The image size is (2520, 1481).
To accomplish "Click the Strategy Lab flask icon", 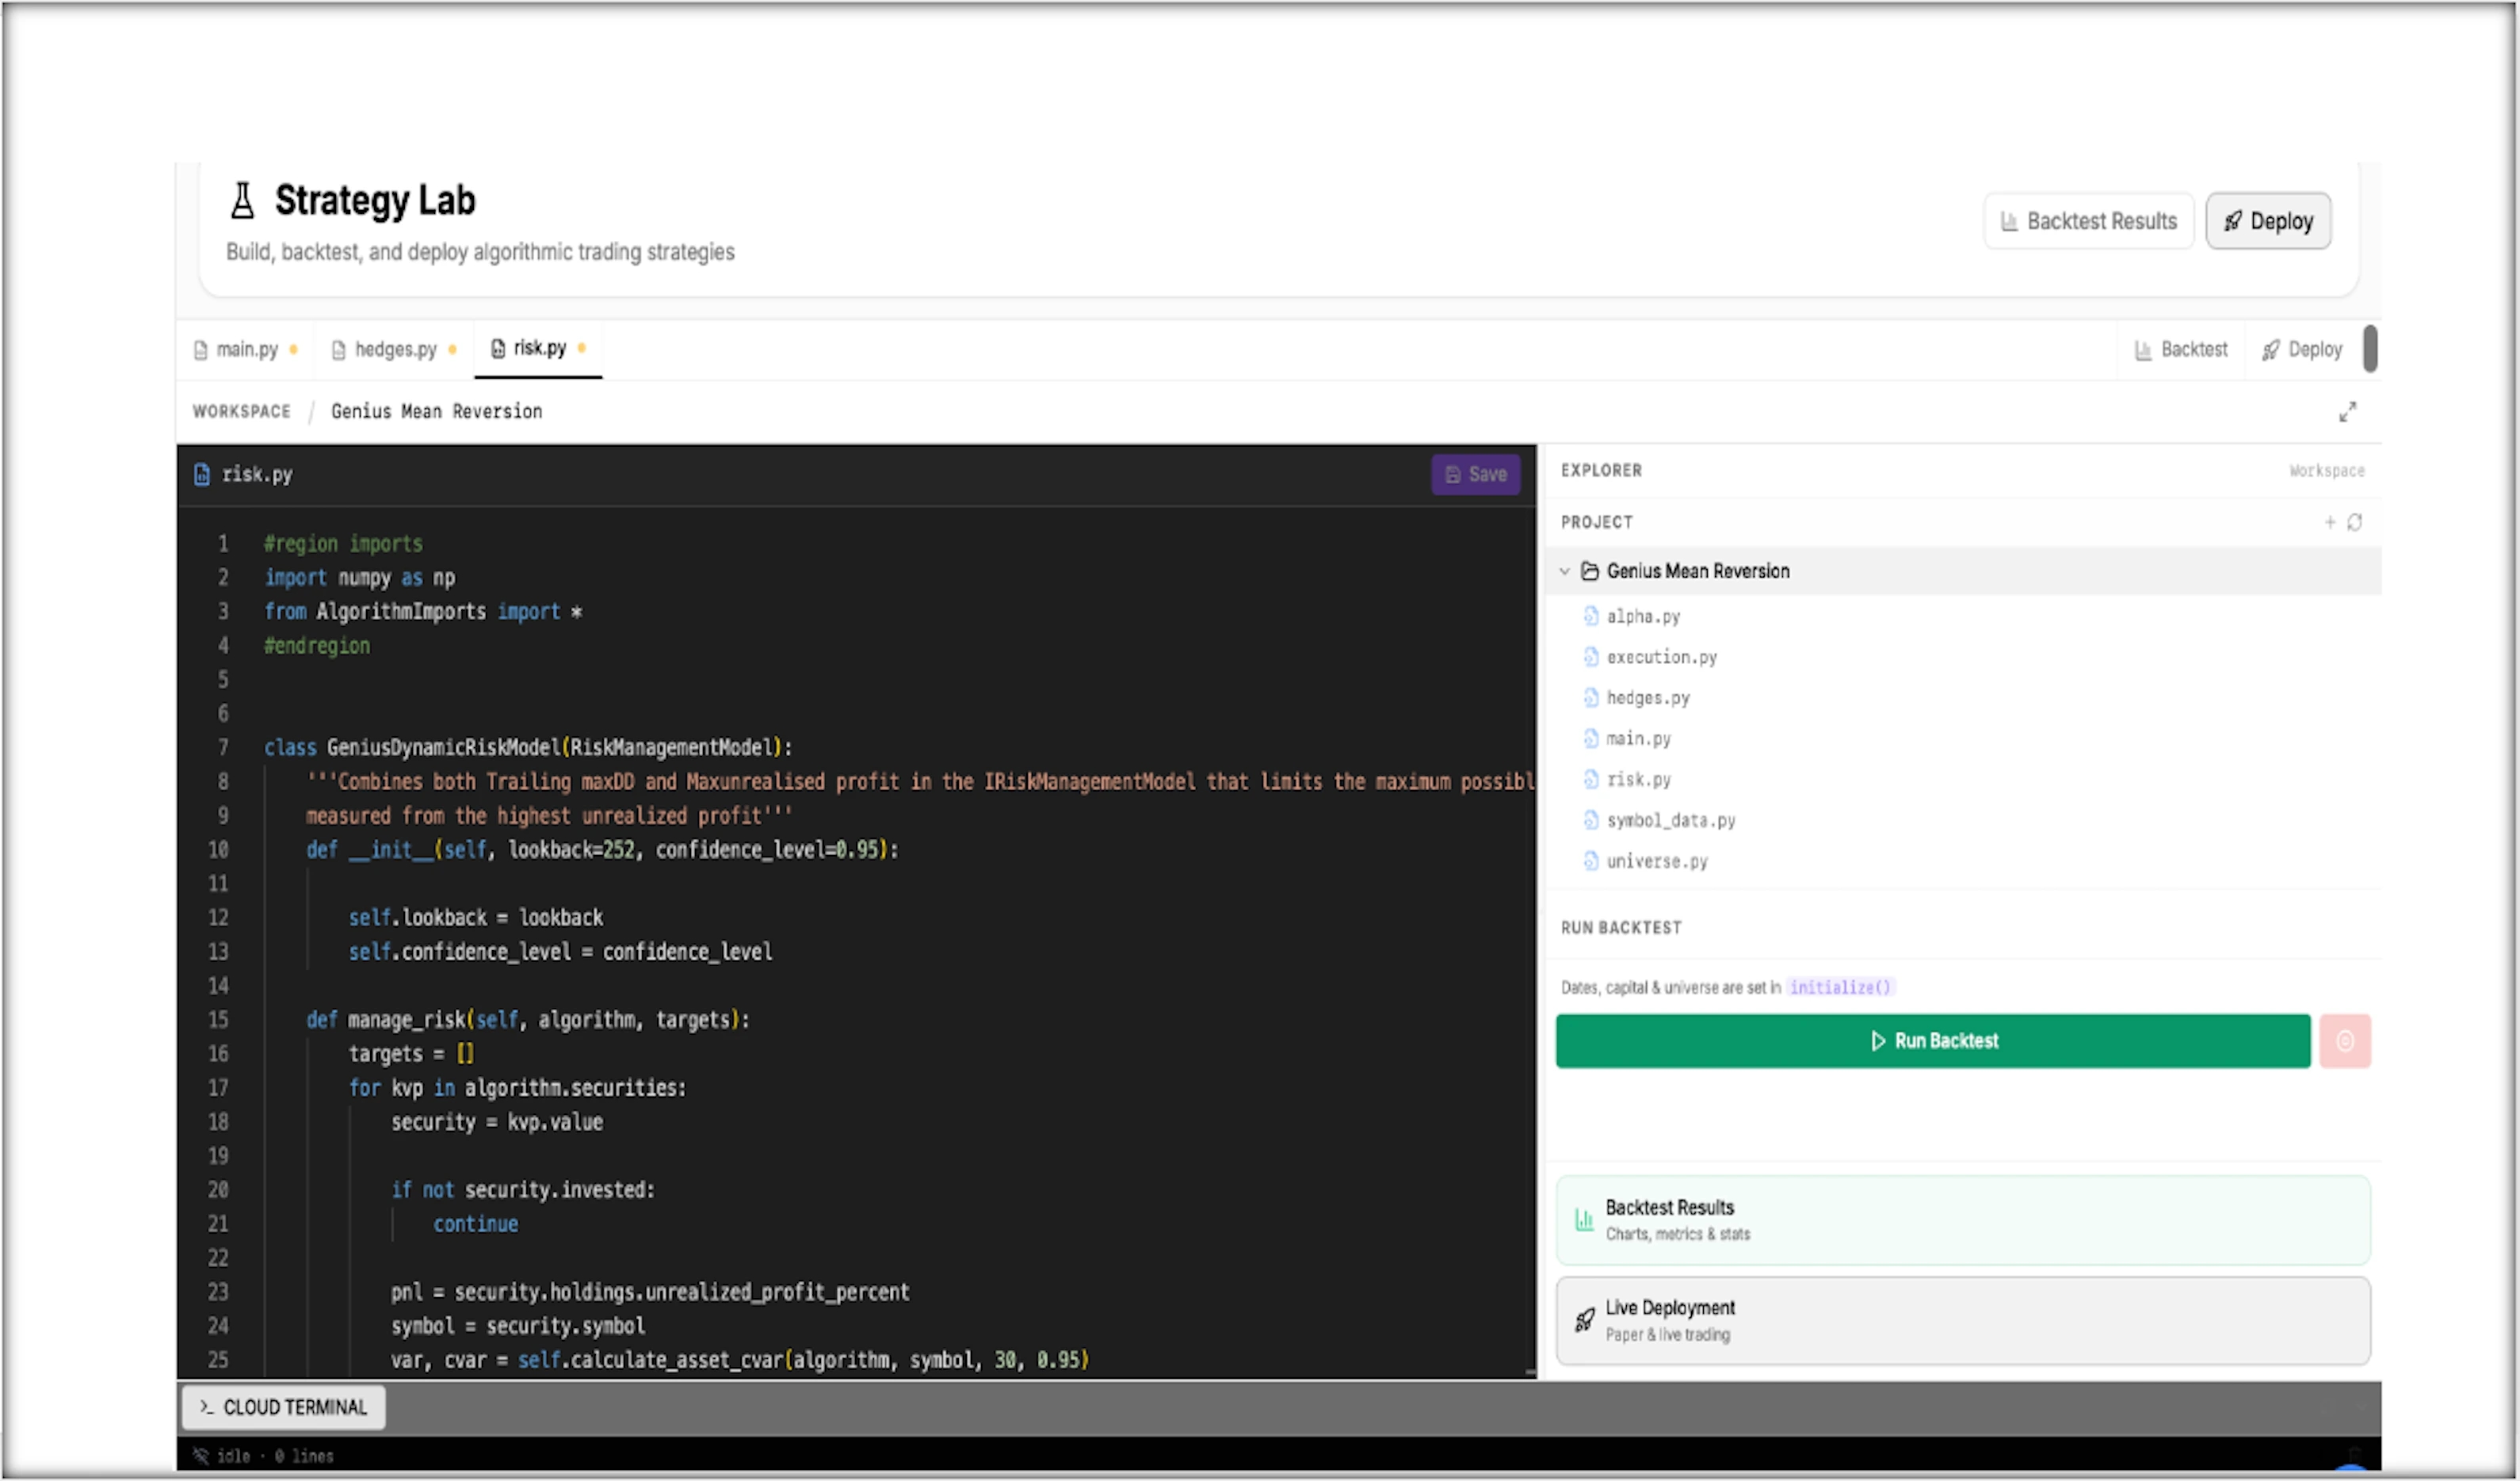I will 242,200.
